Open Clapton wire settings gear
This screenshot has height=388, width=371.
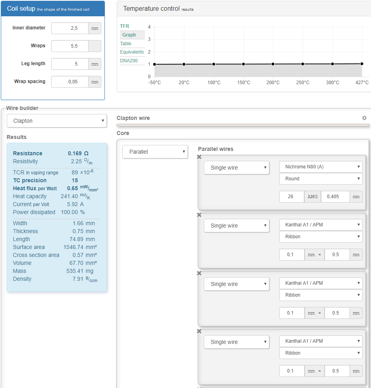point(364,118)
